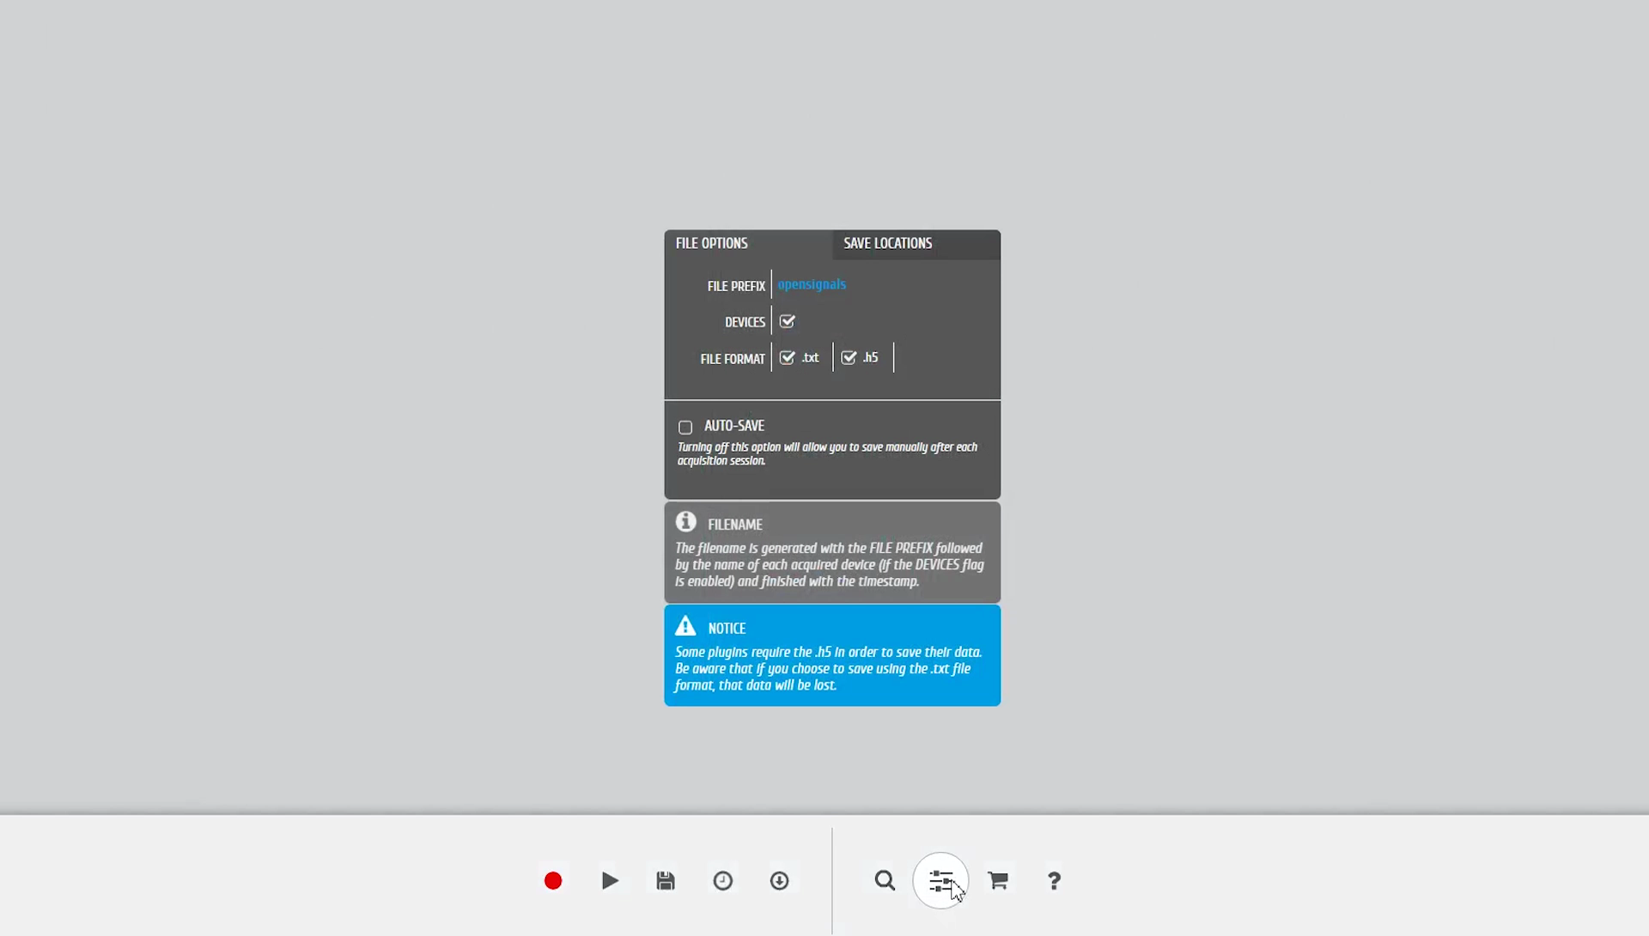Disable the .txt file format checkbox

[788, 356]
